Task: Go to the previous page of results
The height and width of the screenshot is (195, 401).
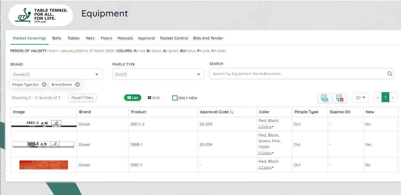Action: (x=378, y=98)
